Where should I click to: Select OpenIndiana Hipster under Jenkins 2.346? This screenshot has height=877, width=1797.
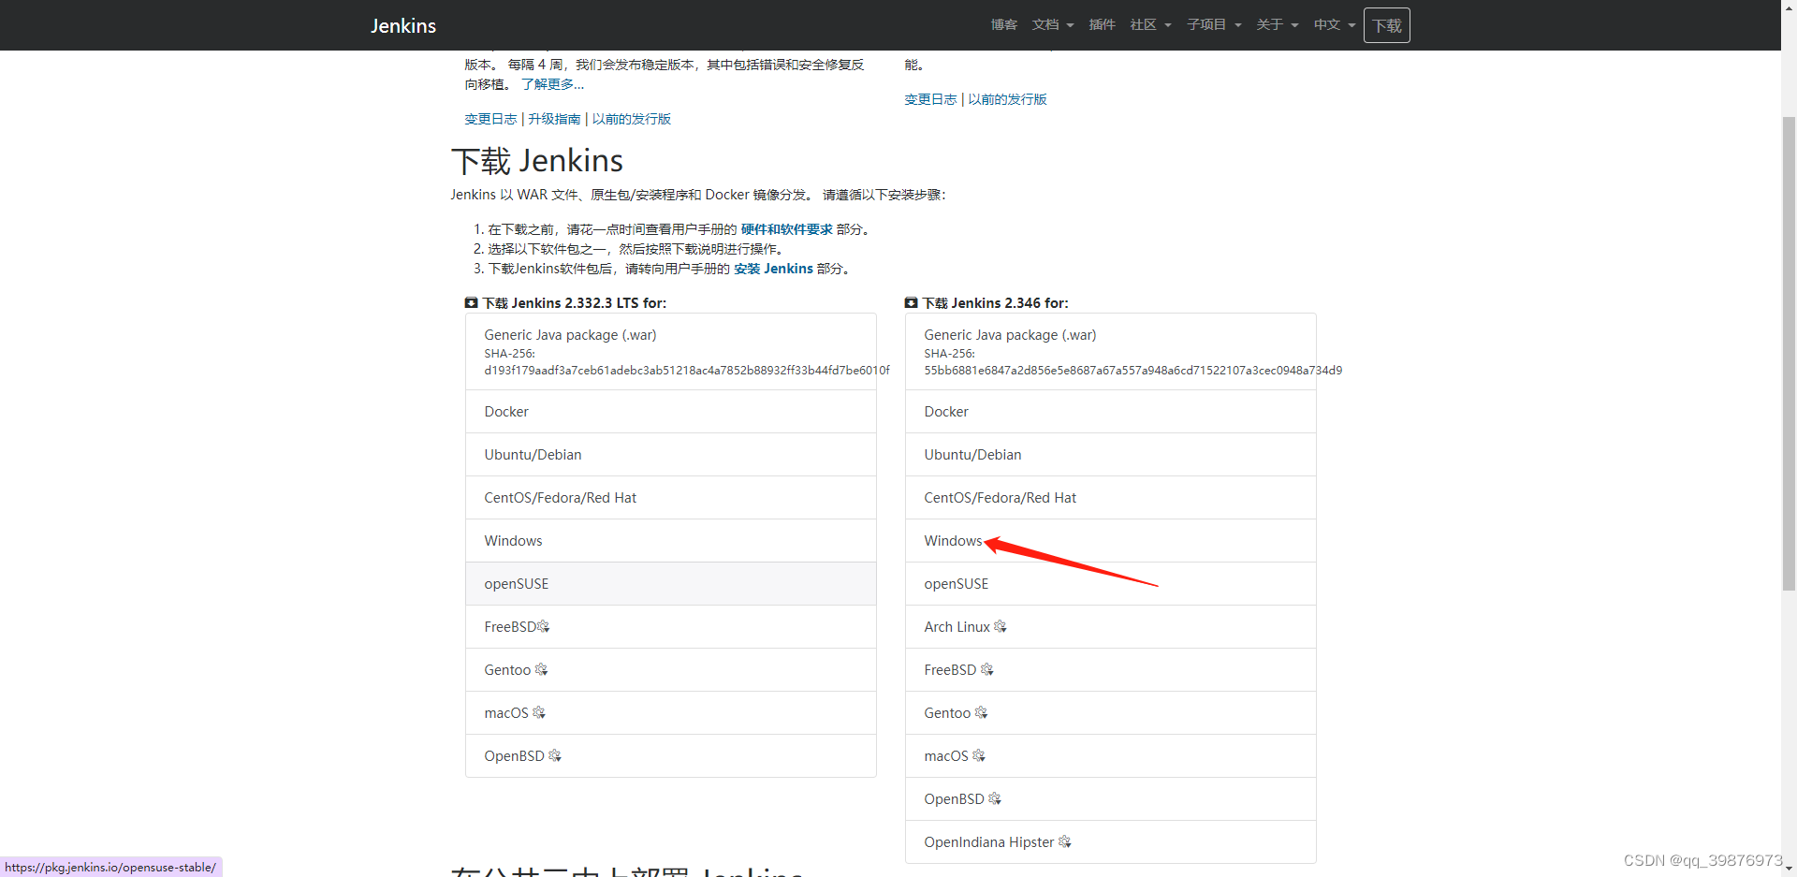[1111, 842]
